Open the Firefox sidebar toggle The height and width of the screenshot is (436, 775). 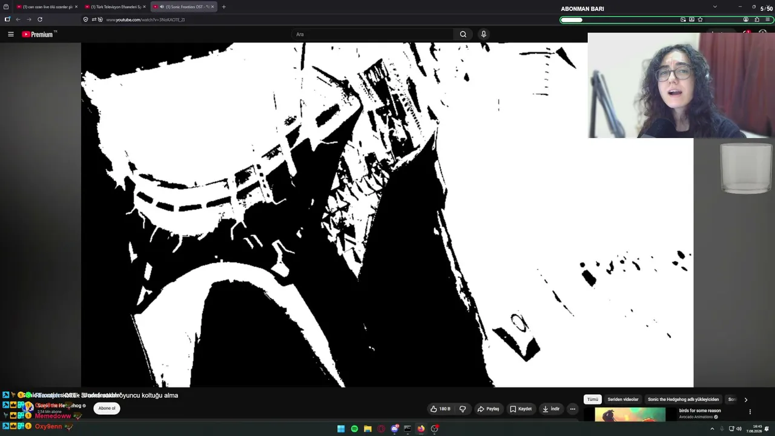(x=7, y=19)
